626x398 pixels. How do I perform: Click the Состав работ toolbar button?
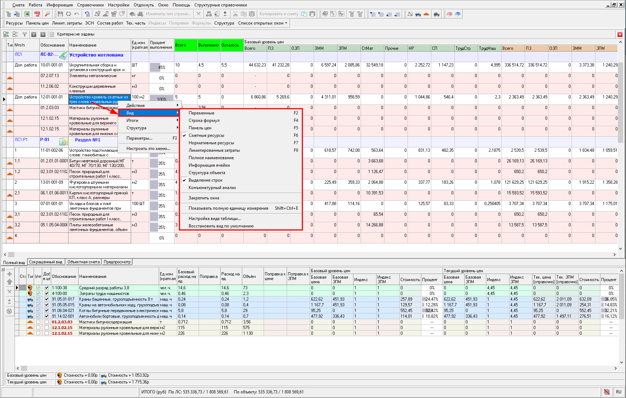[x=110, y=23]
